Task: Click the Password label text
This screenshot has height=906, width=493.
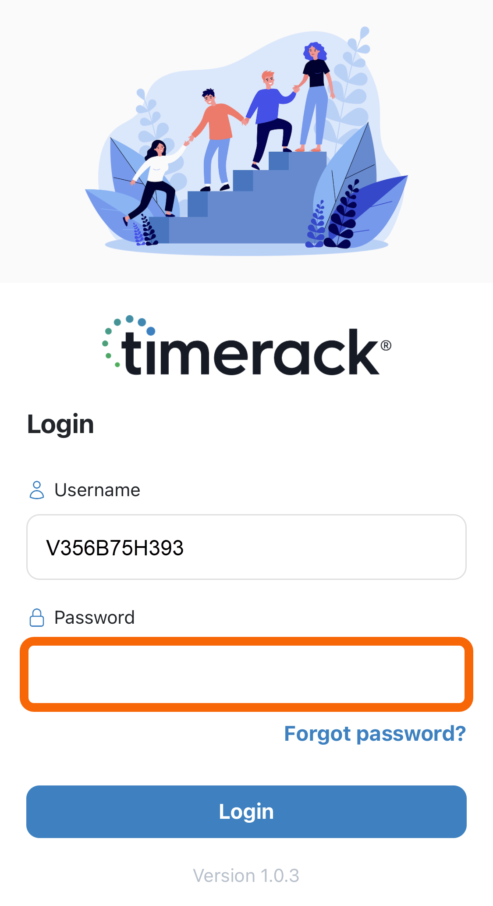Action: [x=95, y=618]
